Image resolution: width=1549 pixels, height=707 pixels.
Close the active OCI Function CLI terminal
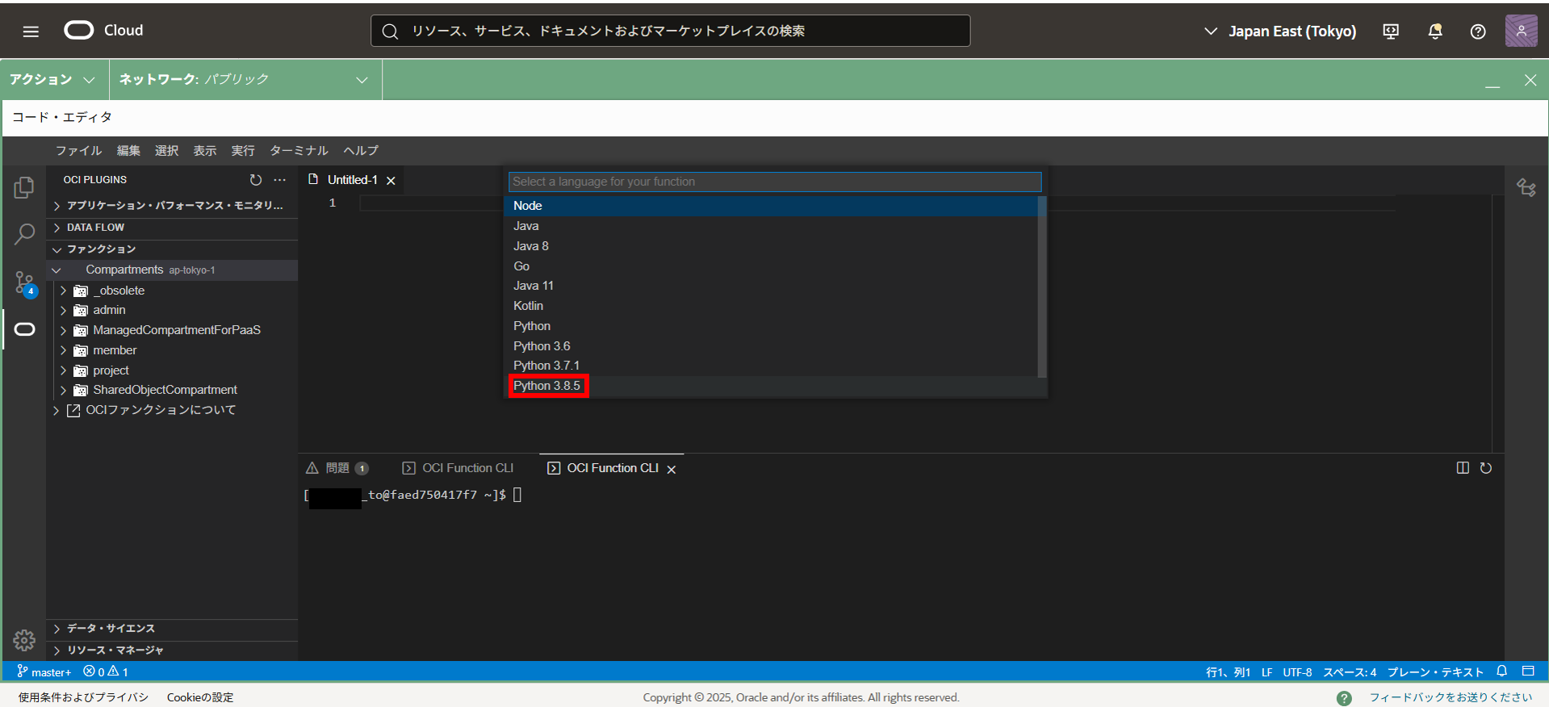[x=671, y=469]
